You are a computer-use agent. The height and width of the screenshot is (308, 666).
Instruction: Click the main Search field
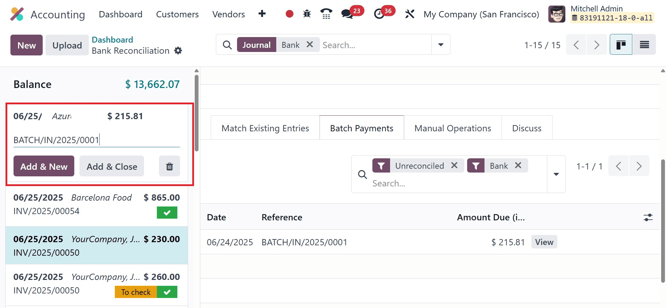pos(376,45)
